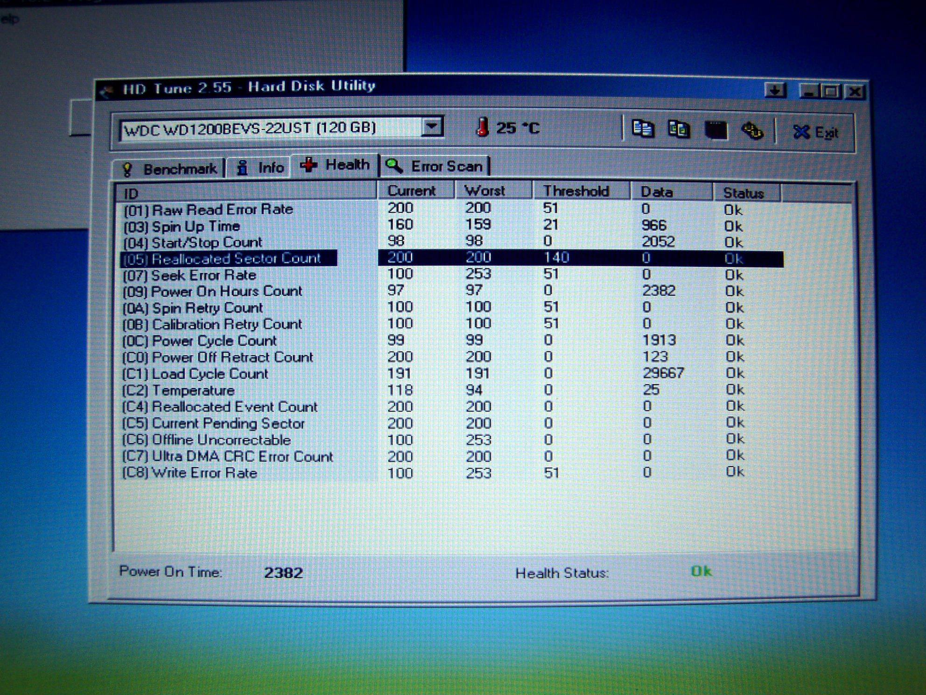Click the Benchmark tab lightbulb icon
Viewport: 926px width, 695px height.
click(x=127, y=170)
